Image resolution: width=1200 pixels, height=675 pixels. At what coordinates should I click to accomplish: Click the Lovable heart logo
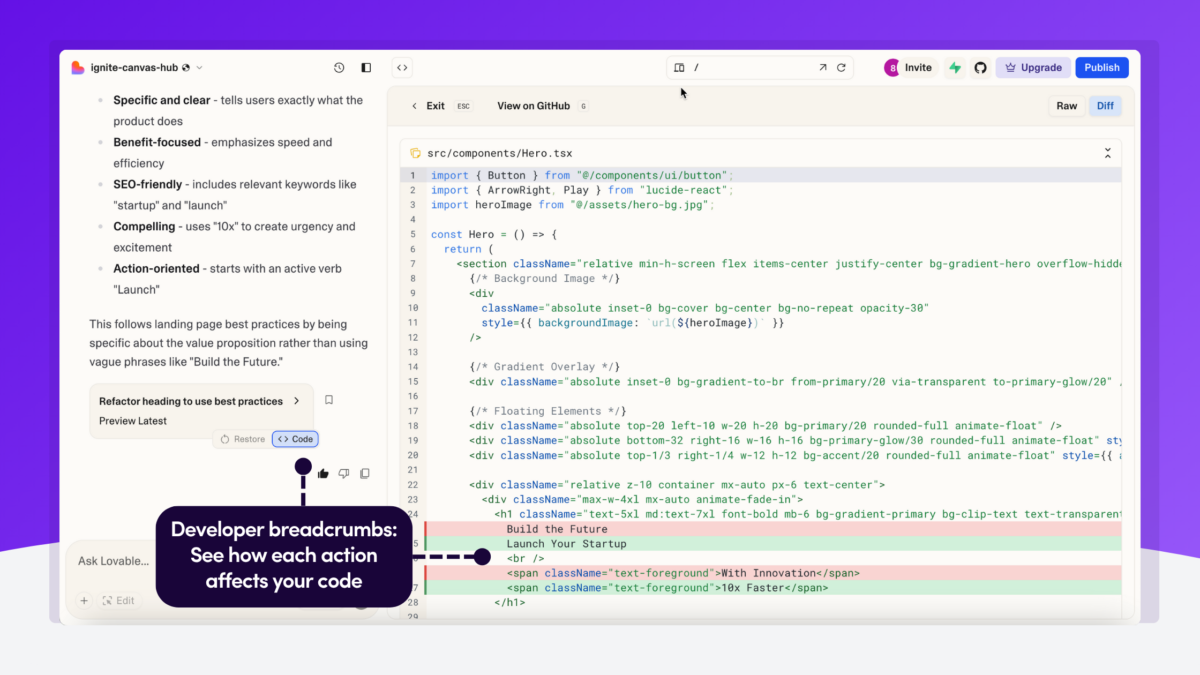point(78,67)
